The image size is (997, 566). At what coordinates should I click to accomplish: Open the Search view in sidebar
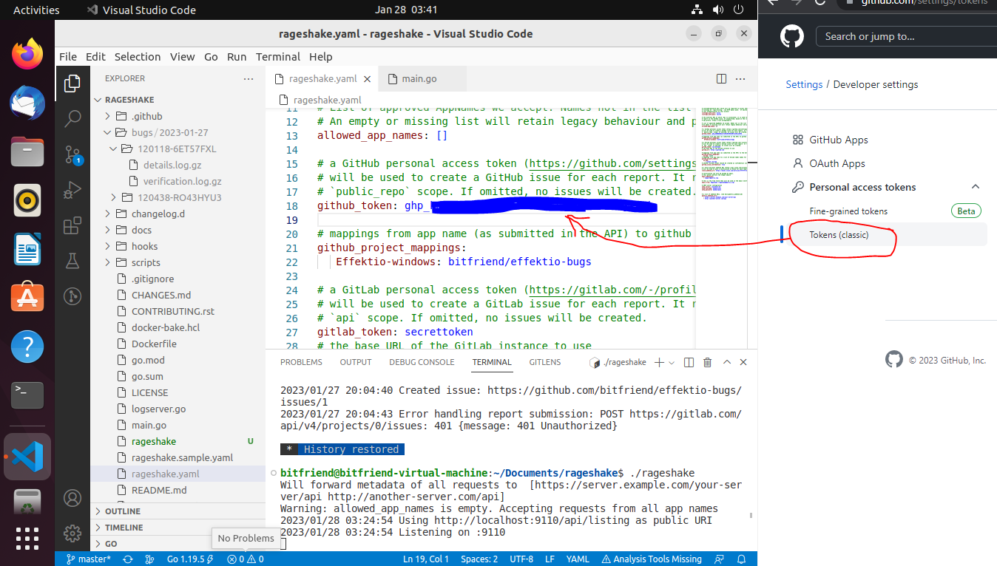click(72, 118)
